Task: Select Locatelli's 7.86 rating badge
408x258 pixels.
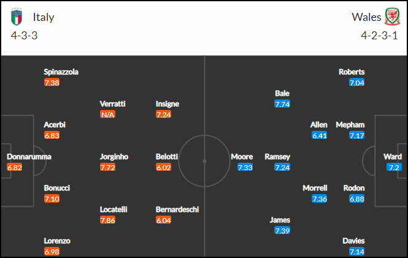Action: tap(107, 220)
